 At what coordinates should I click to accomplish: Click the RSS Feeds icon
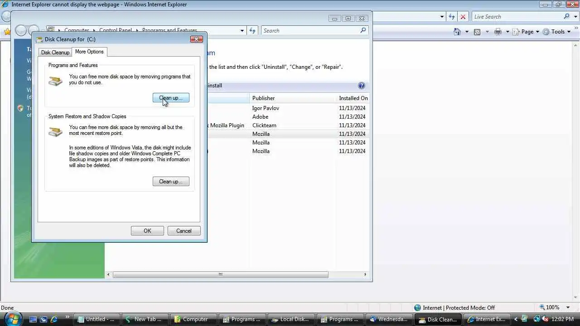tap(477, 32)
